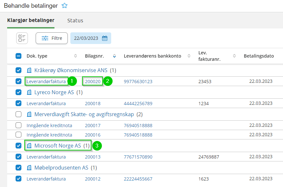The image size is (283, 187).
Task: Open voucher number 200013
Action: [93, 157]
